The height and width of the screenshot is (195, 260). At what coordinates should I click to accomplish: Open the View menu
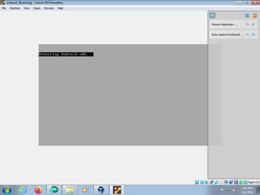pos(27,8)
